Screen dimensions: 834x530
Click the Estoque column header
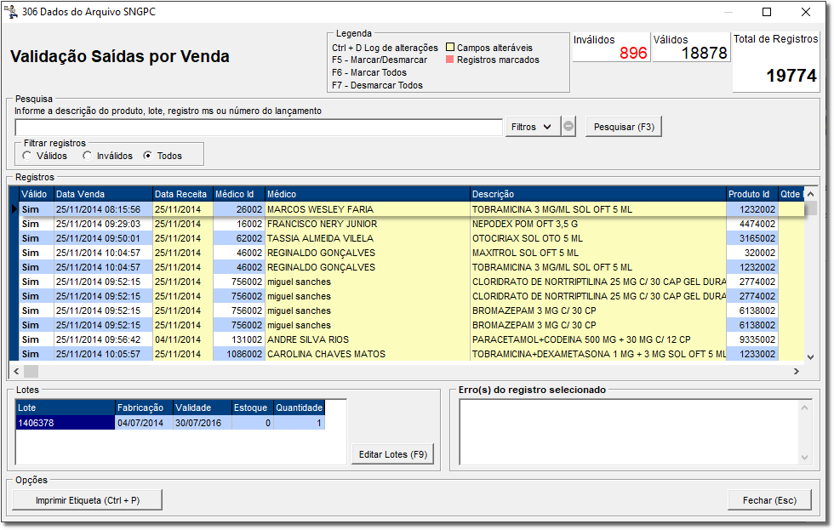click(x=253, y=407)
